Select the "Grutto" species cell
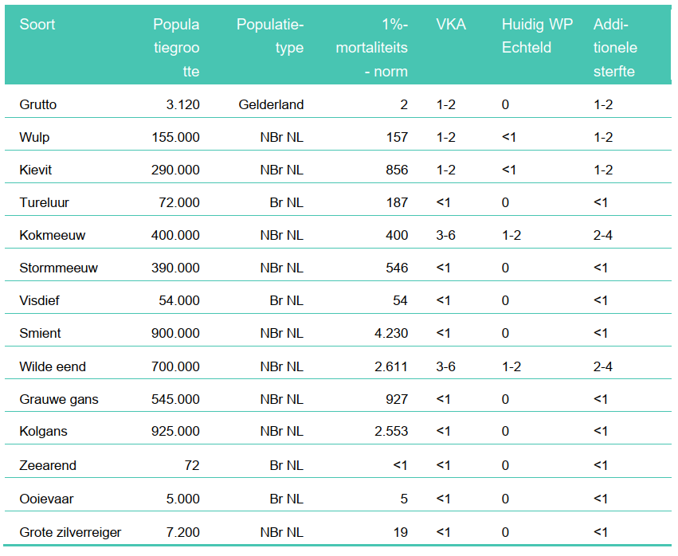 (38, 104)
